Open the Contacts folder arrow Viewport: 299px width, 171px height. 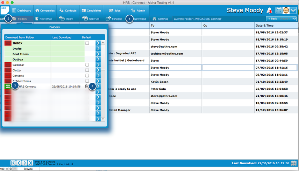98,75
